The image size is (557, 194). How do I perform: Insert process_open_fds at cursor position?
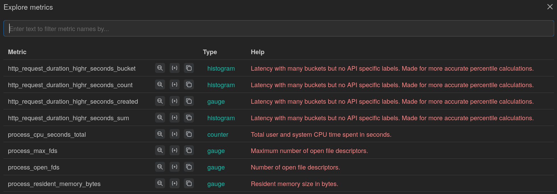[174, 167]
